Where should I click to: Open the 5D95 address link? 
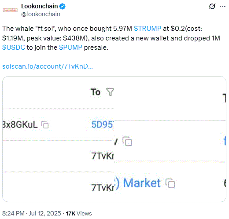pyautogui.click(x=103, y=124)
